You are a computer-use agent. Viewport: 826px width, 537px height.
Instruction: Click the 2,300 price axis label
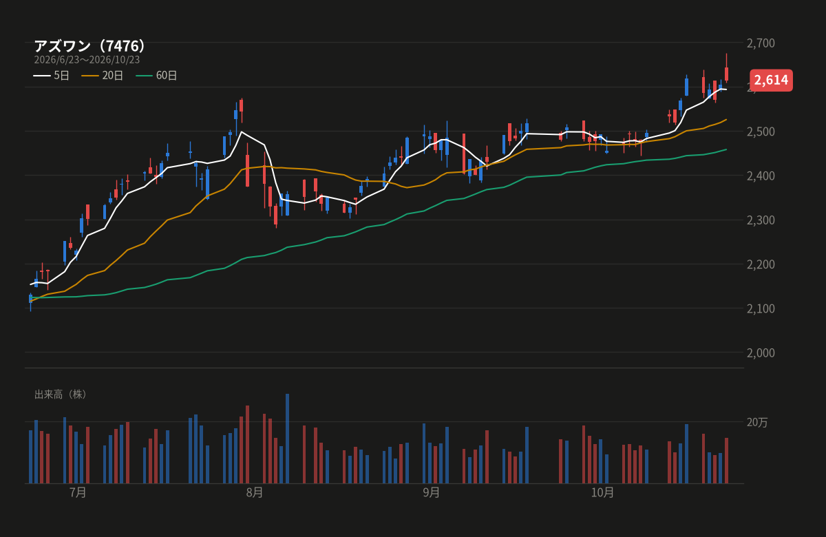[761, 220]
